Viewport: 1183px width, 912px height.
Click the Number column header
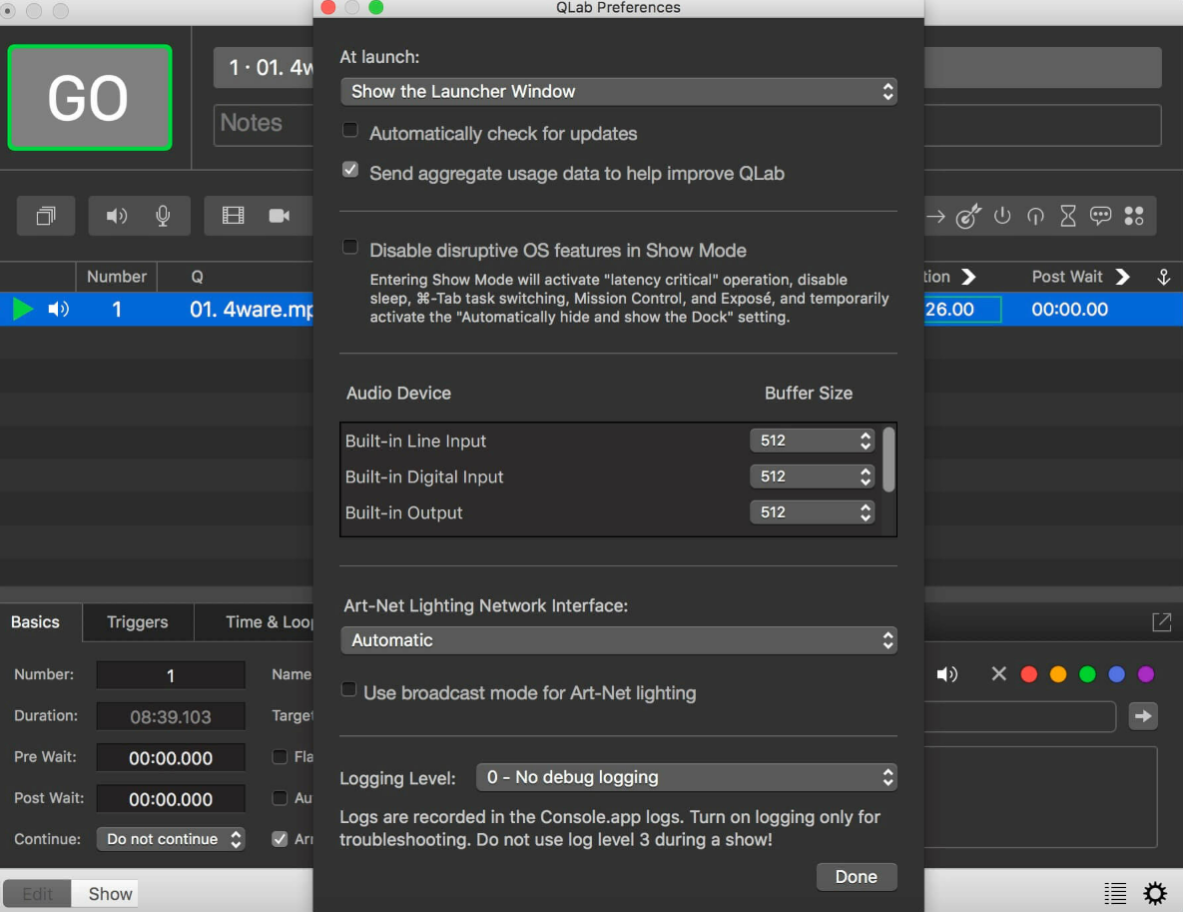pos(117,277)
